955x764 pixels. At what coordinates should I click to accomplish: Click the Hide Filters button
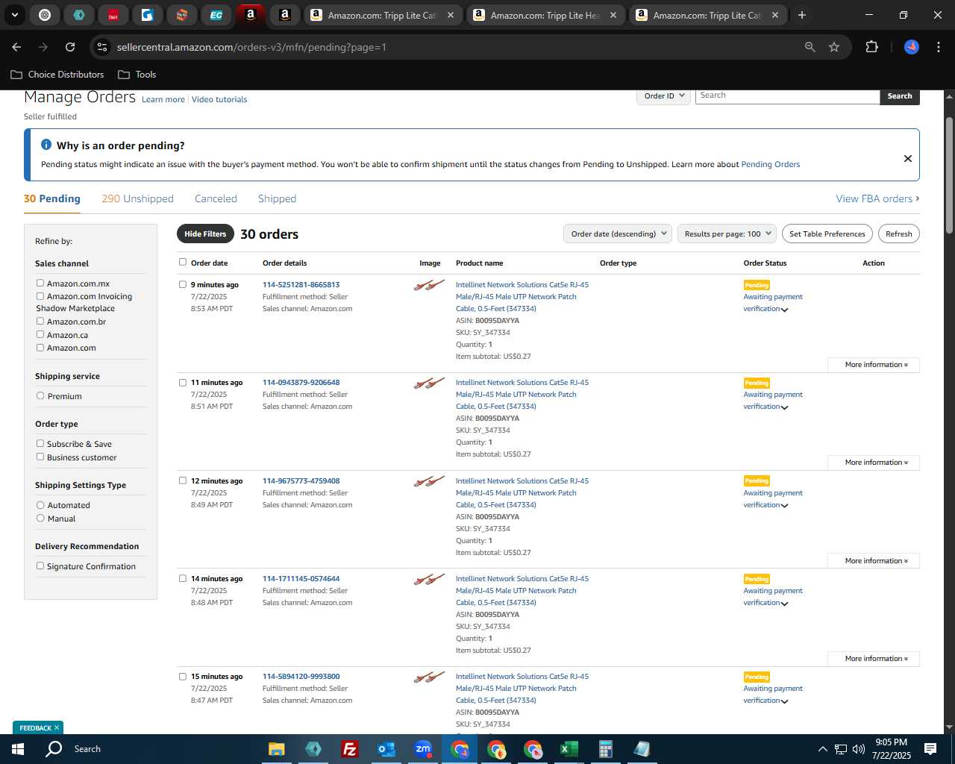[205, 234]
